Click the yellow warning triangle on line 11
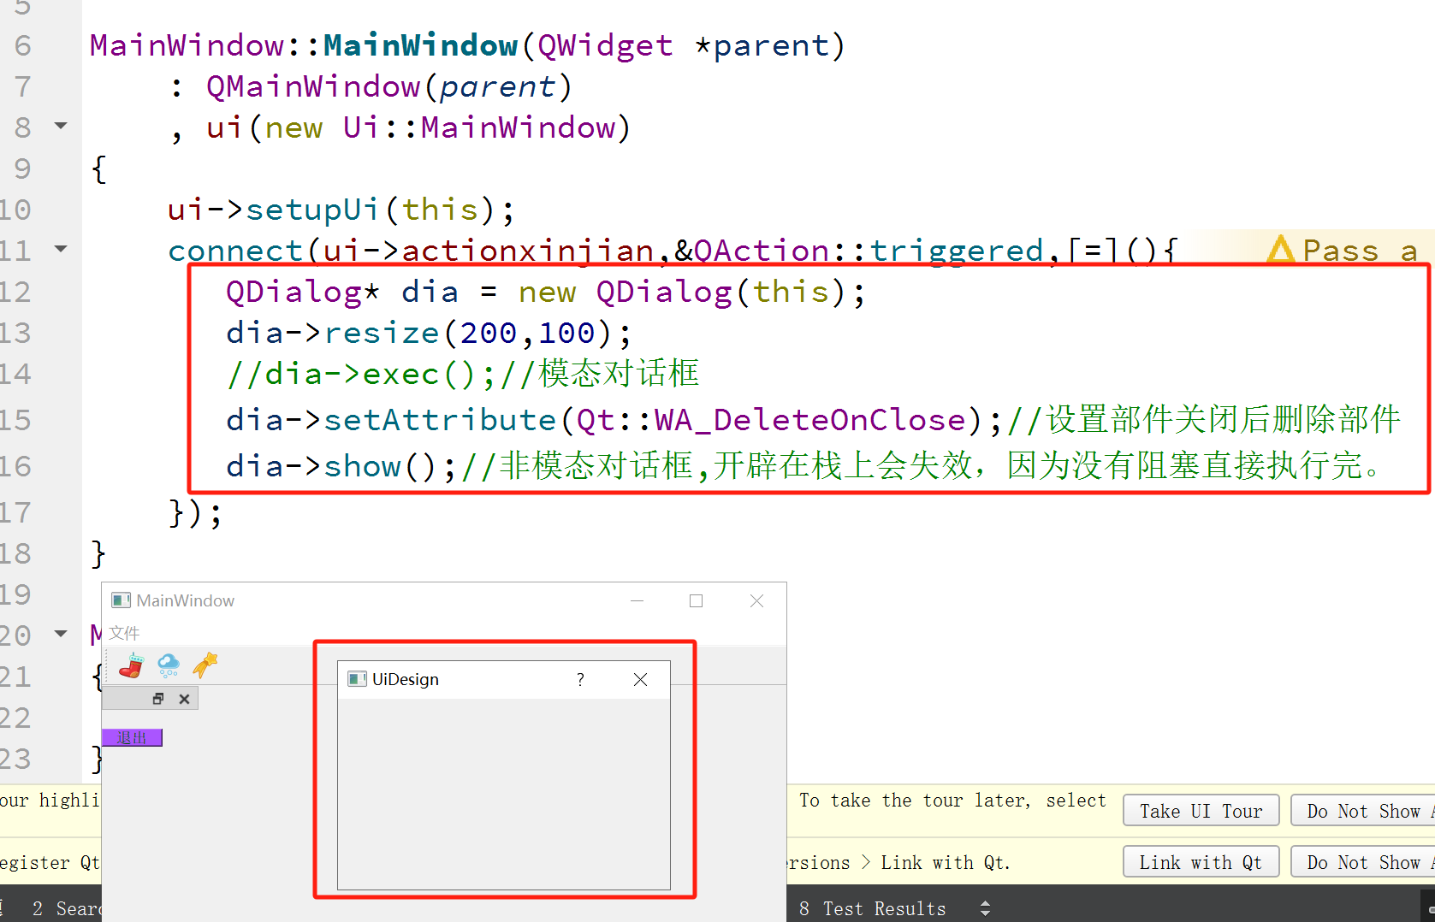 pos(1280,250)
